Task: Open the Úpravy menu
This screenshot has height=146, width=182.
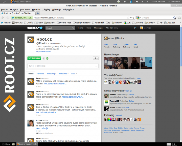Action: (14, 10)
